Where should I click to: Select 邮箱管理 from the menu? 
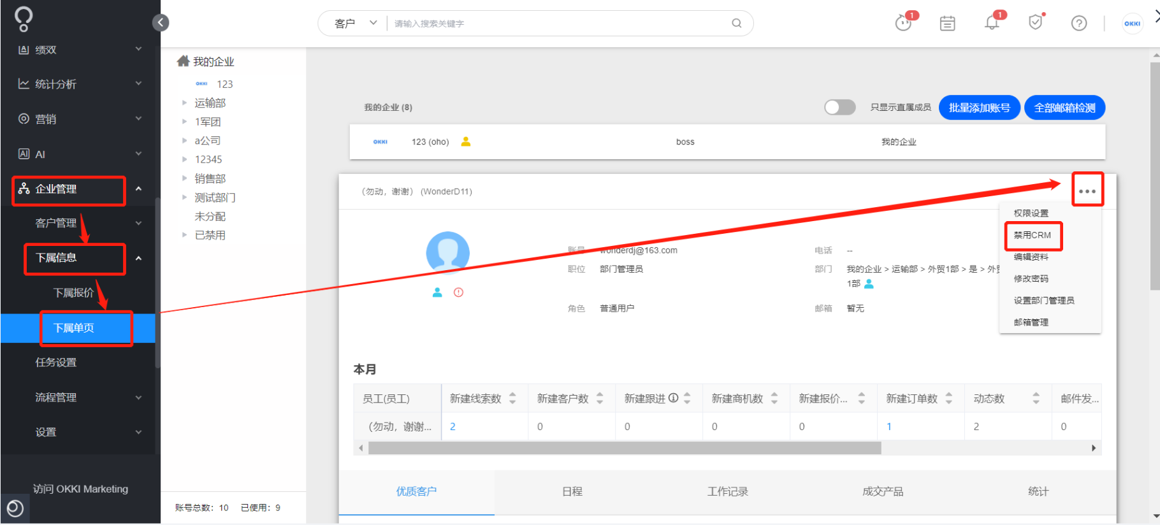(1031, 322)
